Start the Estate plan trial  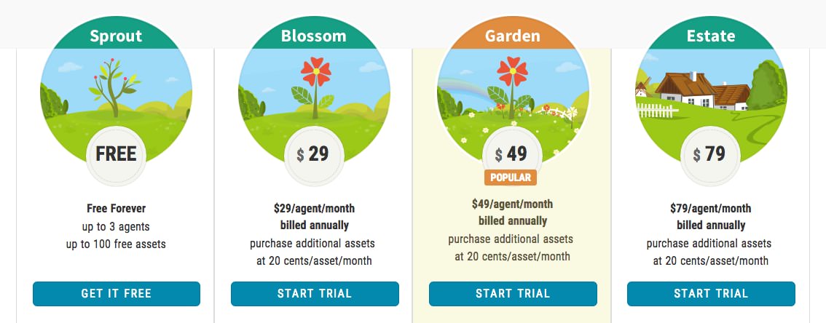click(711, 294)
